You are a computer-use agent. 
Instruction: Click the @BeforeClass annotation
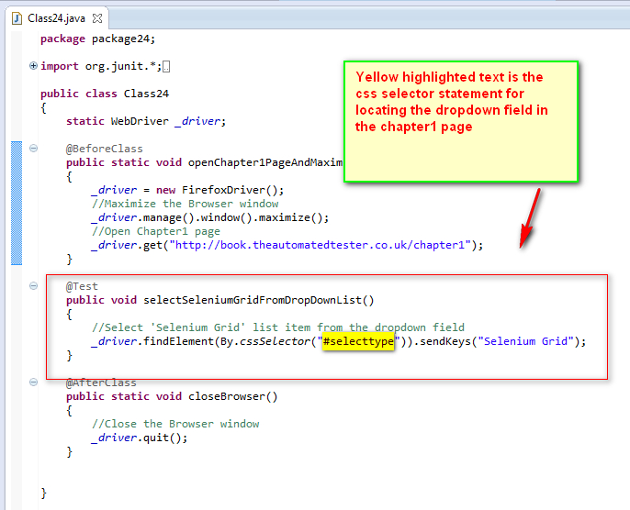pyautogui.click(x=105, y=149)
